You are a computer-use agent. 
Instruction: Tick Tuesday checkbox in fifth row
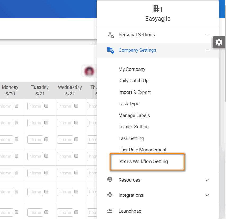pos(46,173)
